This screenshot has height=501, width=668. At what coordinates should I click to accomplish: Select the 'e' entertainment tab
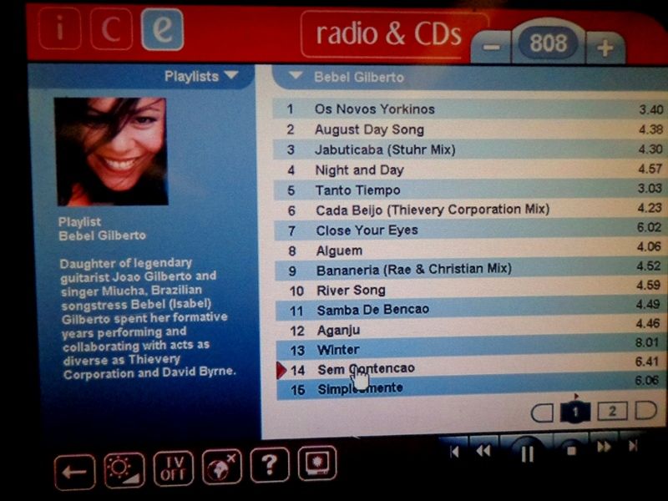[162, 29]
